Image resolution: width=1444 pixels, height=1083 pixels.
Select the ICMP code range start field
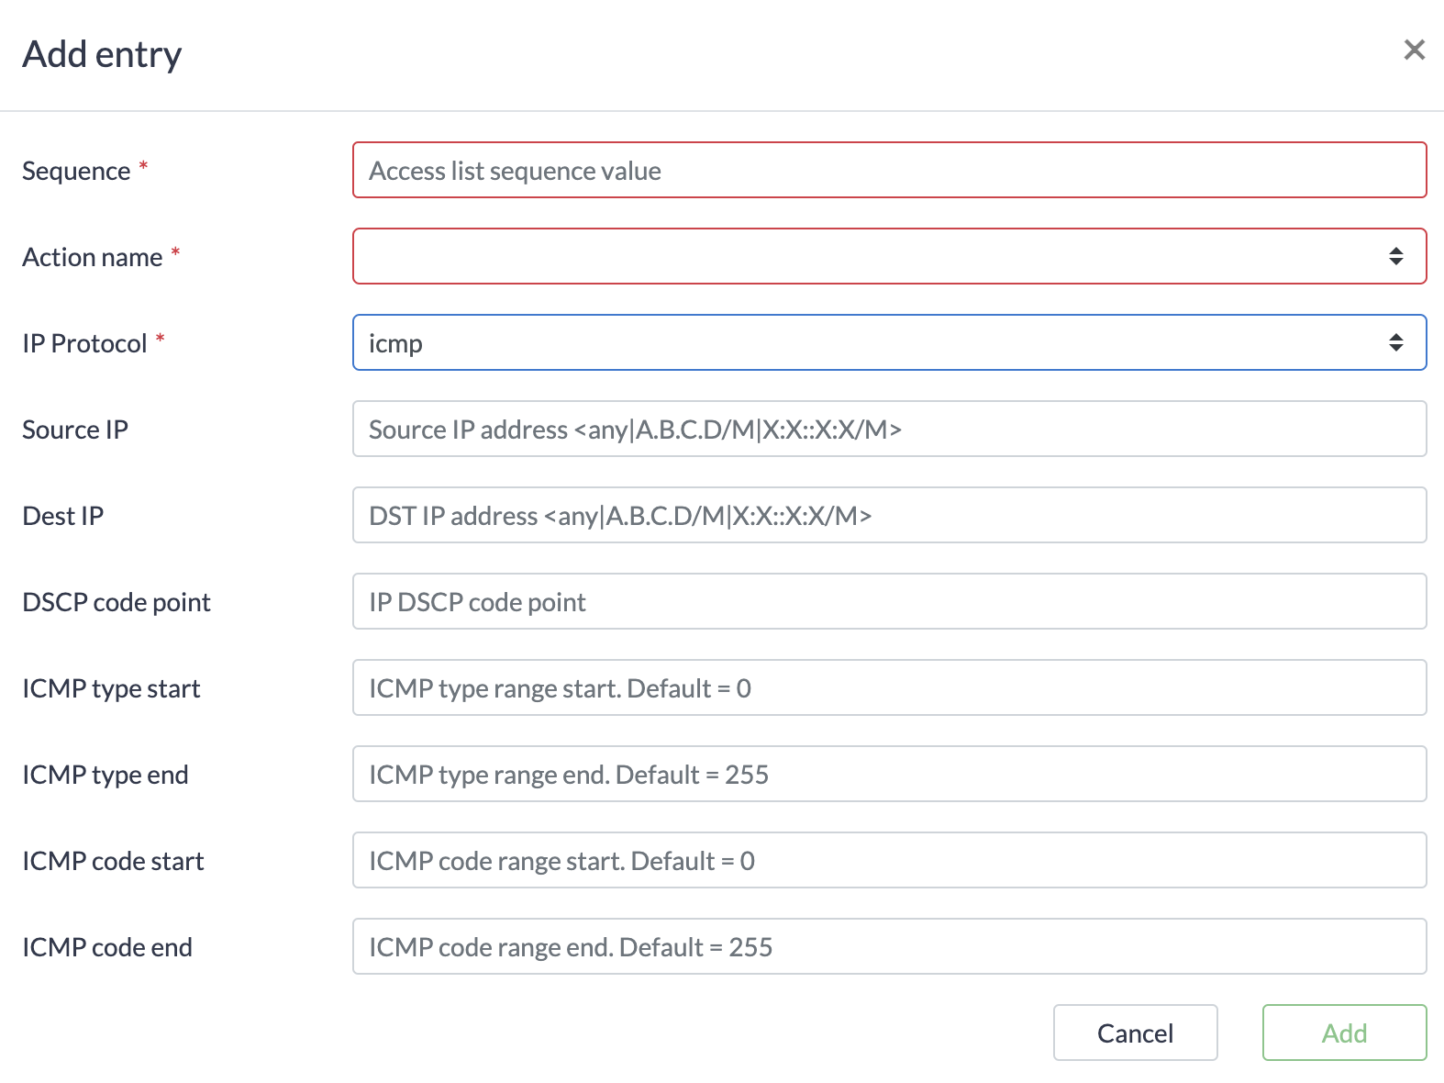tap(888, 861)
